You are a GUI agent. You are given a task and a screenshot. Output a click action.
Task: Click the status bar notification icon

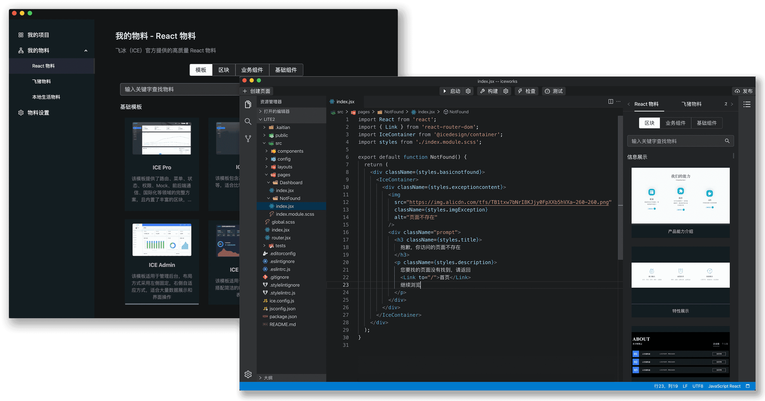pos(748,386)
